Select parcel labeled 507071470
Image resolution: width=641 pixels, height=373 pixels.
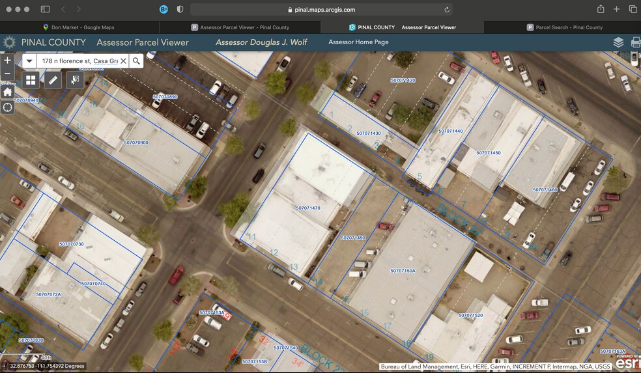click(x=308, y=208)
